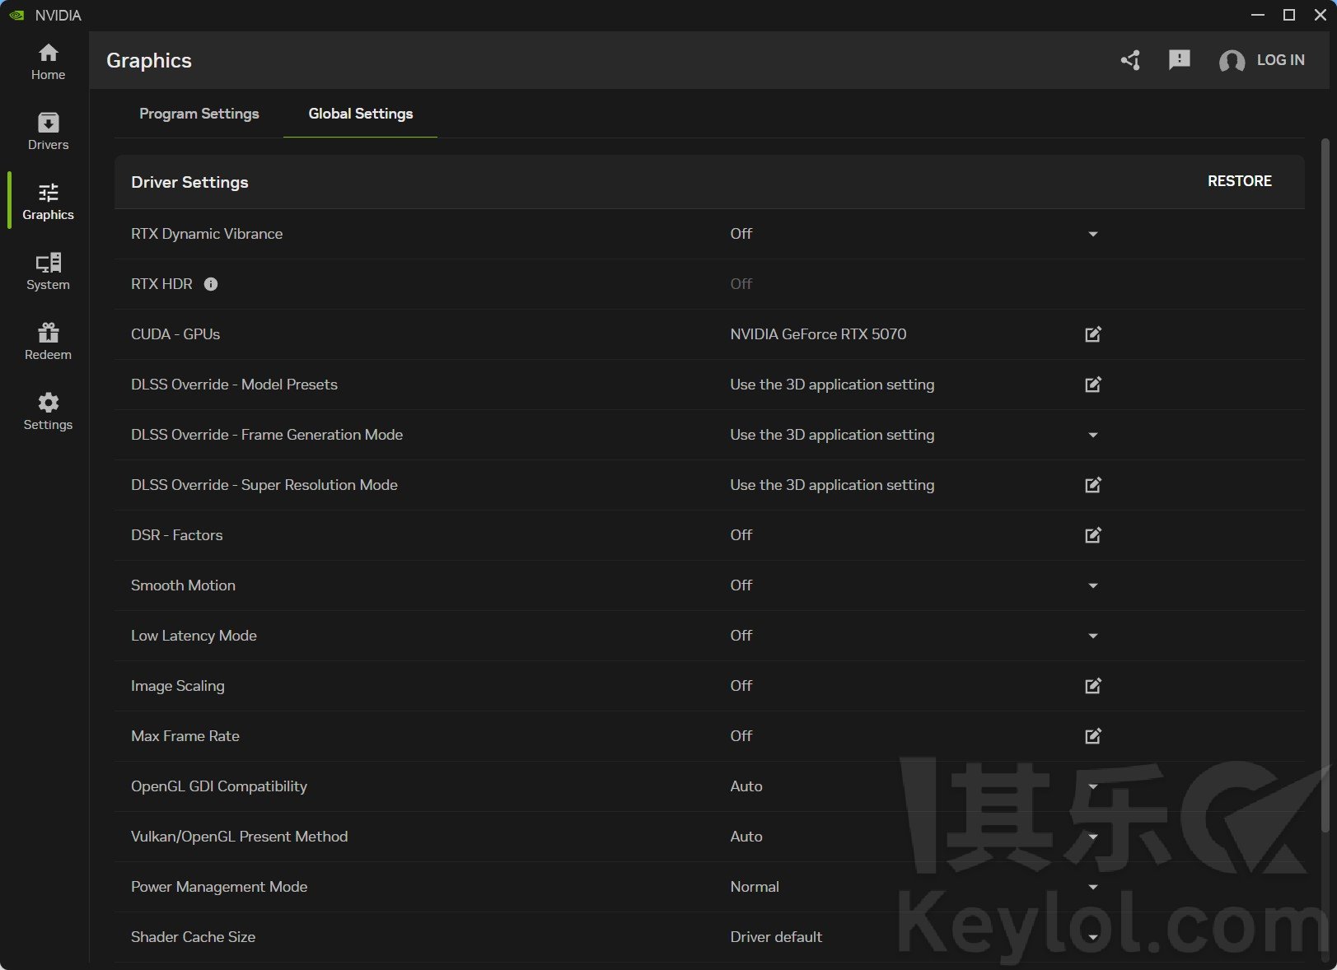The width and height of the screenshot is (1337, 970).
Task: Click the Driver default value
Action: click(x=776, y=937)
